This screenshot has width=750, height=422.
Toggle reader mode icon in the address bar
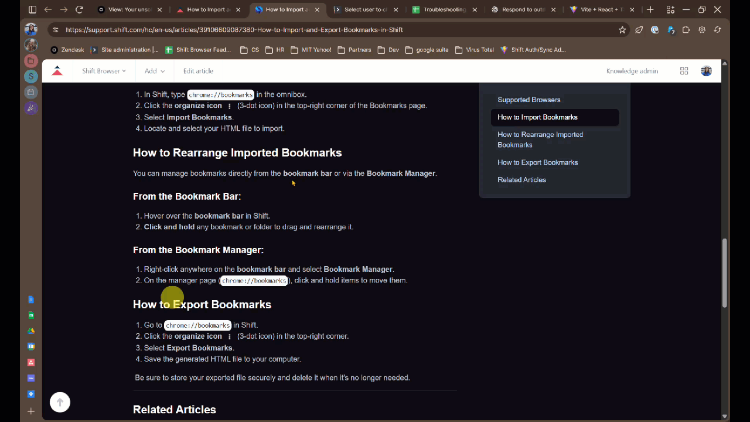point(639,29)
